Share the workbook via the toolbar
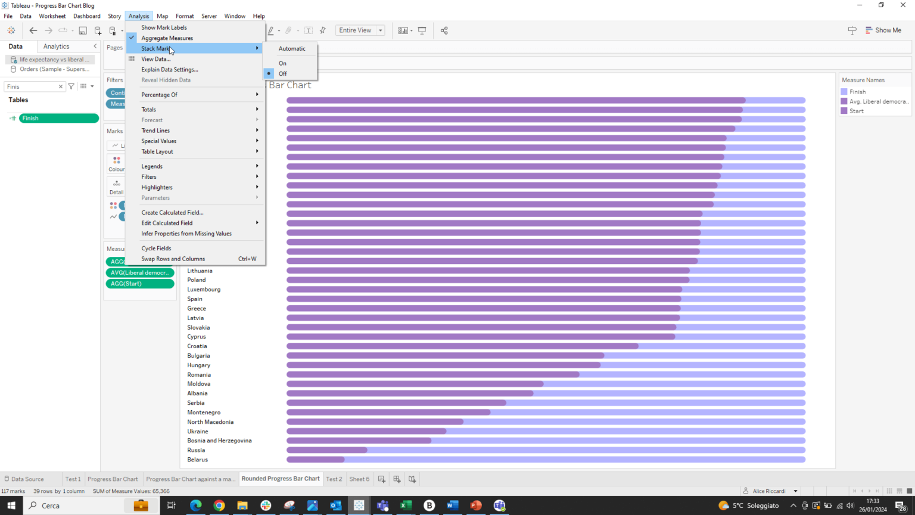Screen dimensions: 915x515 444,30
